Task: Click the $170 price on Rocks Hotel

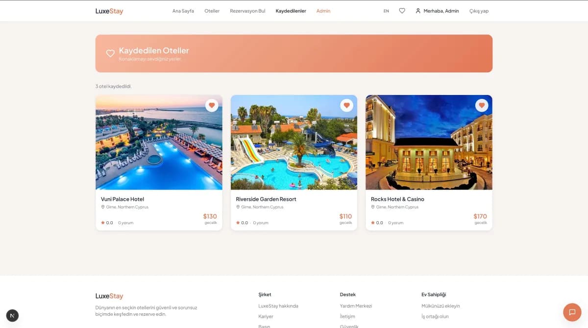Action: click(480, 216)
